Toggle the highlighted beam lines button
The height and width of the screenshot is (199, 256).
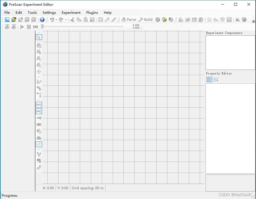pos(39,144)
